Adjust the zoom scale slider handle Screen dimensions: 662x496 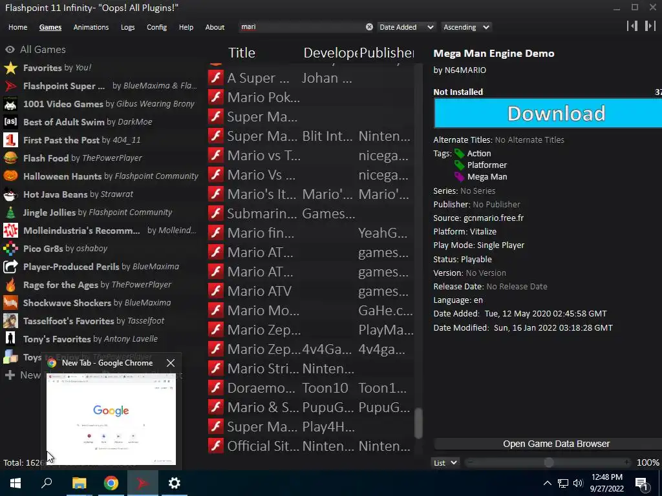click(x=548, y=462)
